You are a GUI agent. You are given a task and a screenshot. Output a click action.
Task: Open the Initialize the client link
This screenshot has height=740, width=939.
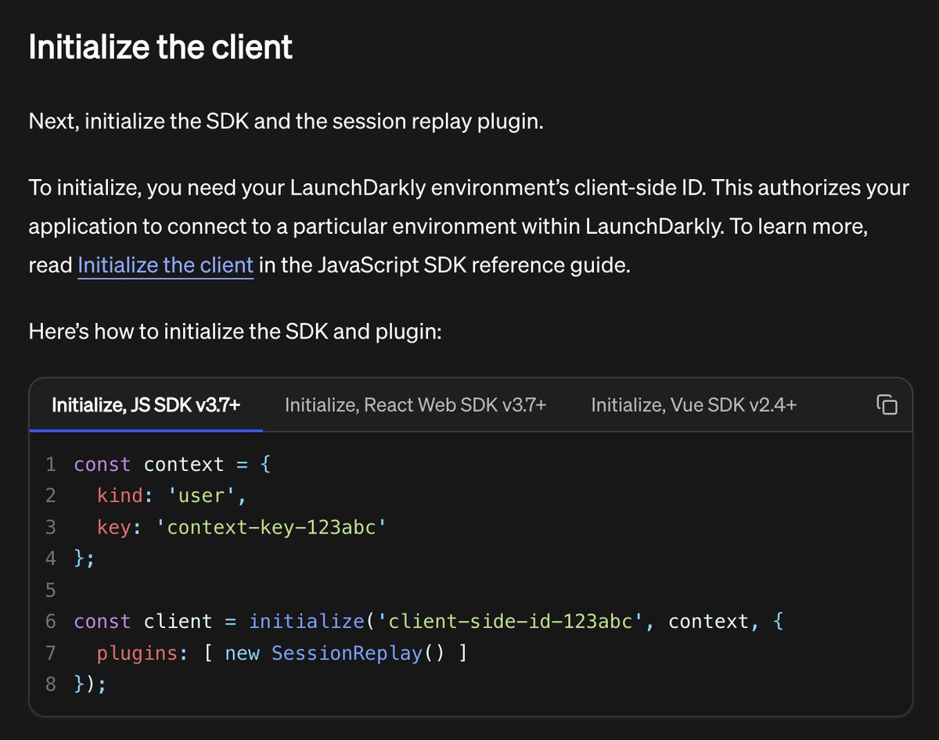[x=165, y=265]
